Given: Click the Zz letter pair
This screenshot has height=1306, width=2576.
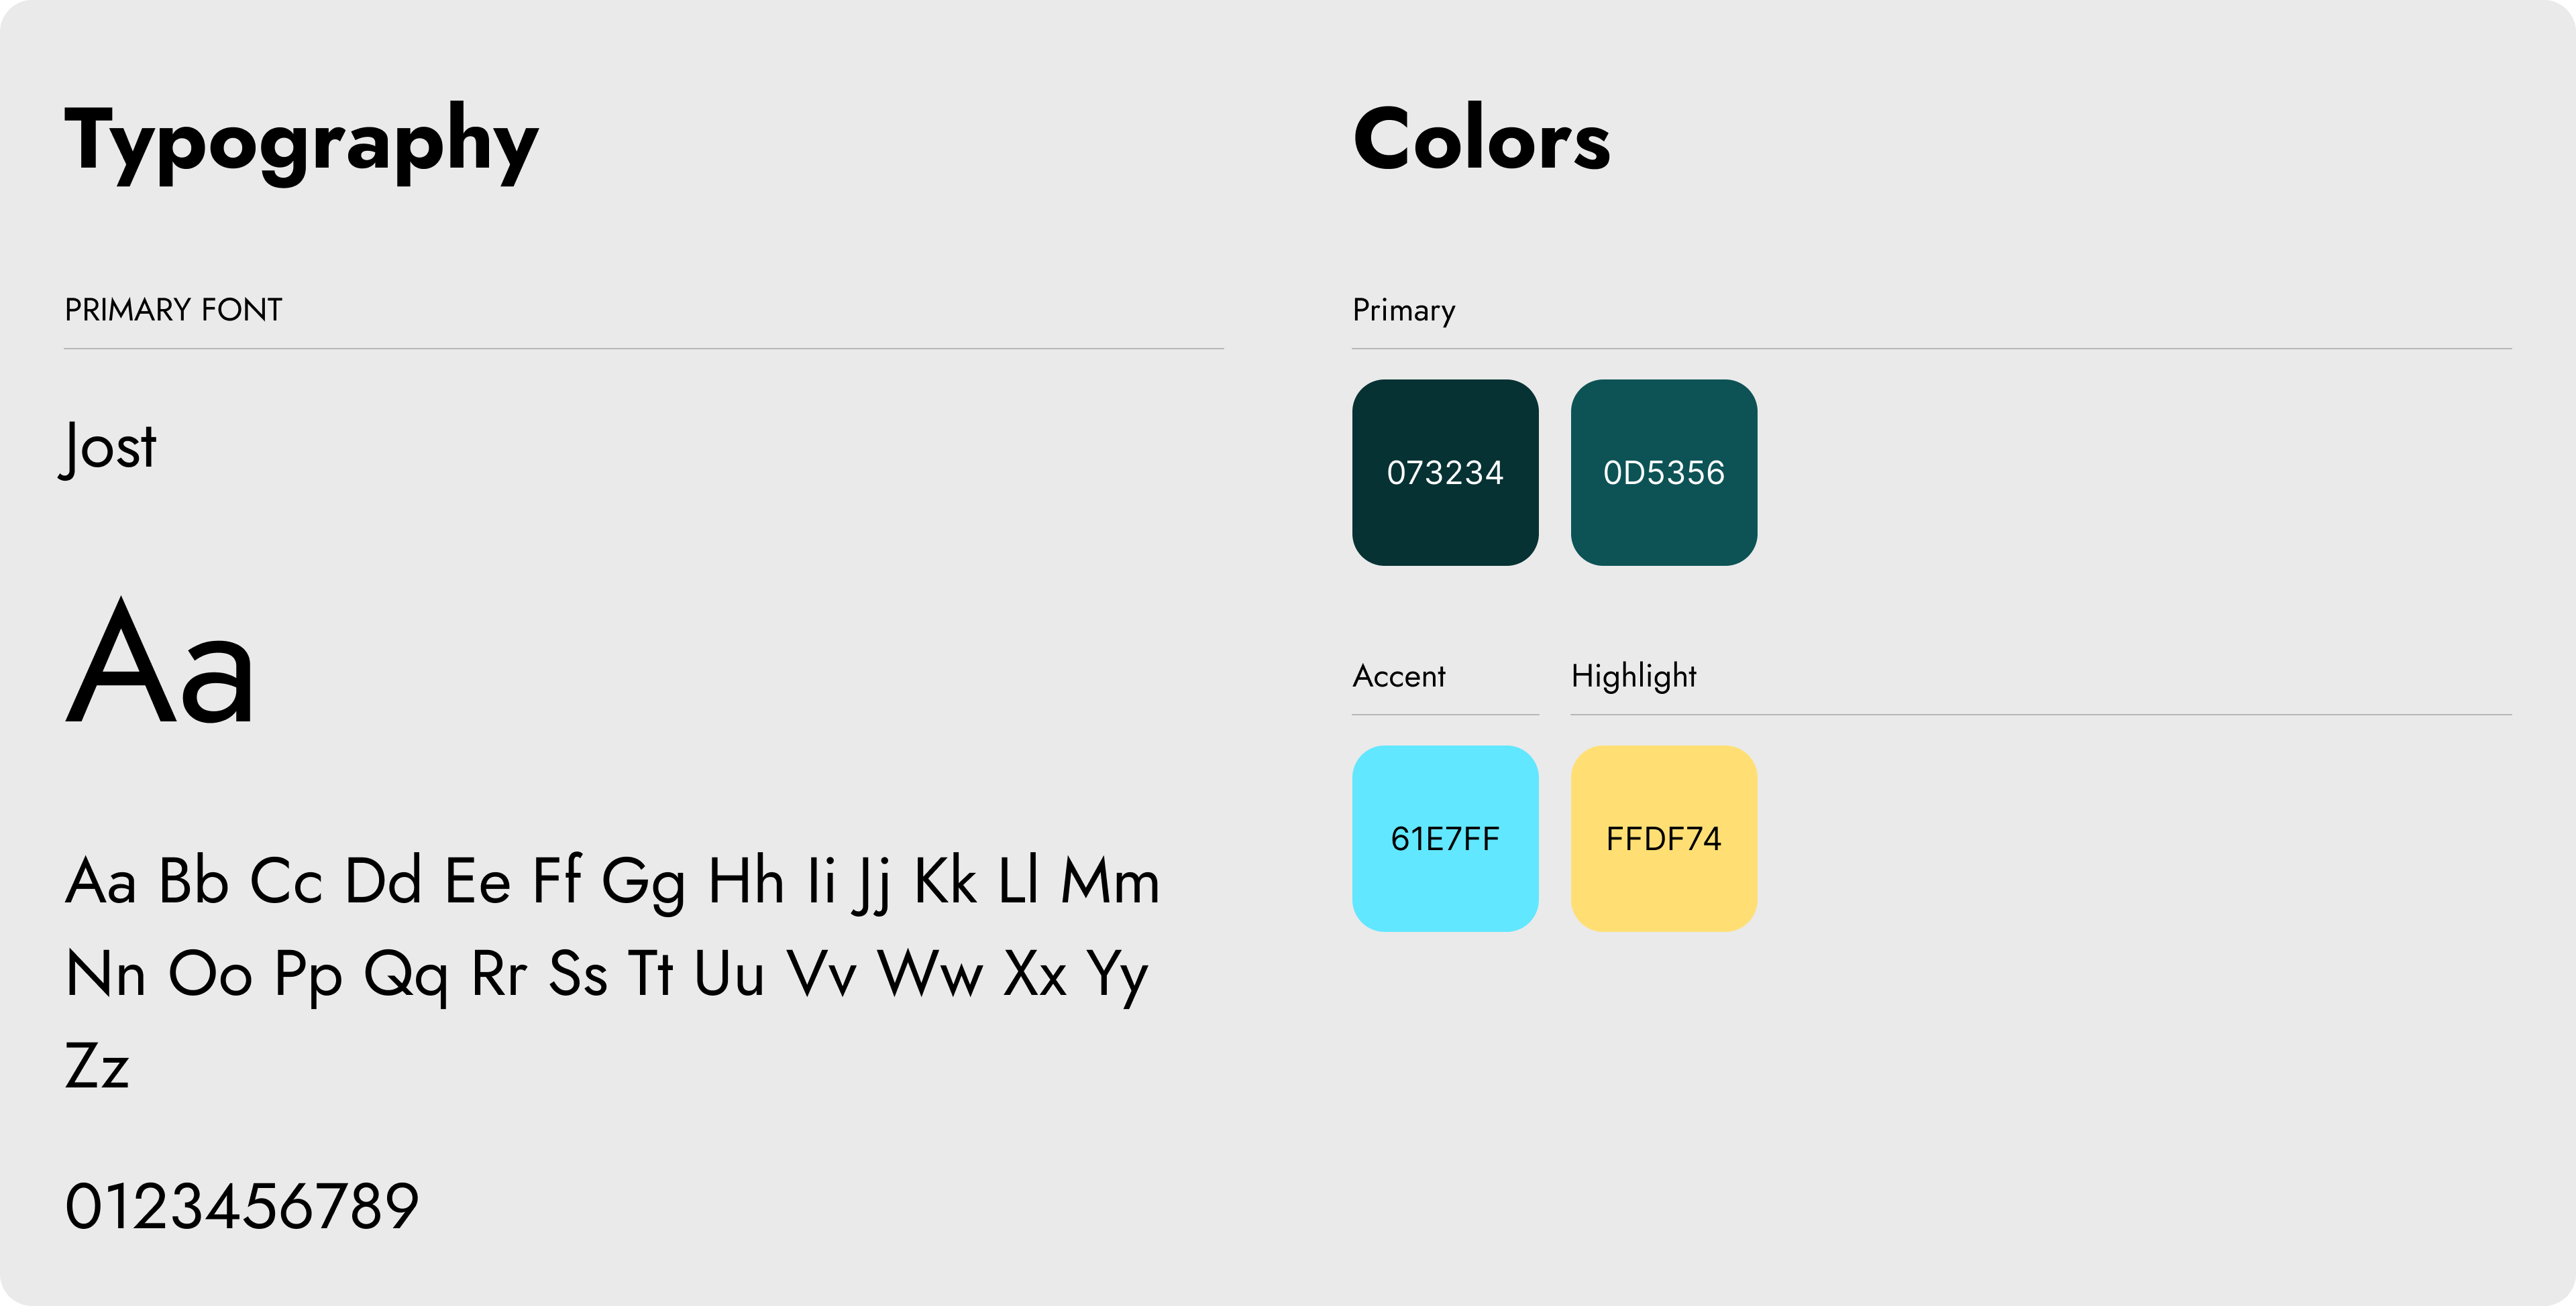Looking at the screenshot, I should coord(97,1066).
